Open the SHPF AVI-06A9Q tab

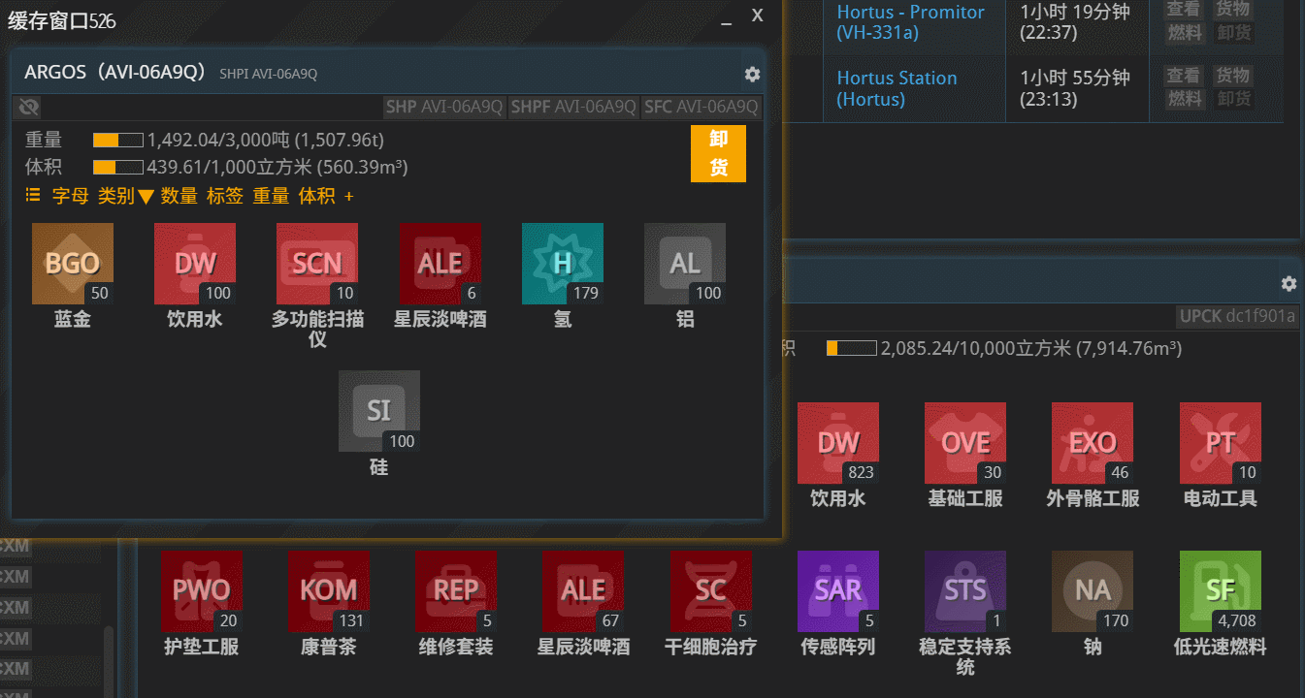(572, 107)
